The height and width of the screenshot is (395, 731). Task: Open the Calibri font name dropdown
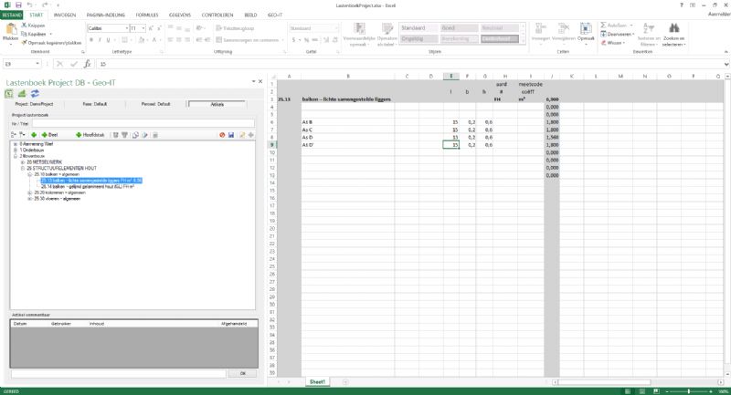[x=124, y=28]
